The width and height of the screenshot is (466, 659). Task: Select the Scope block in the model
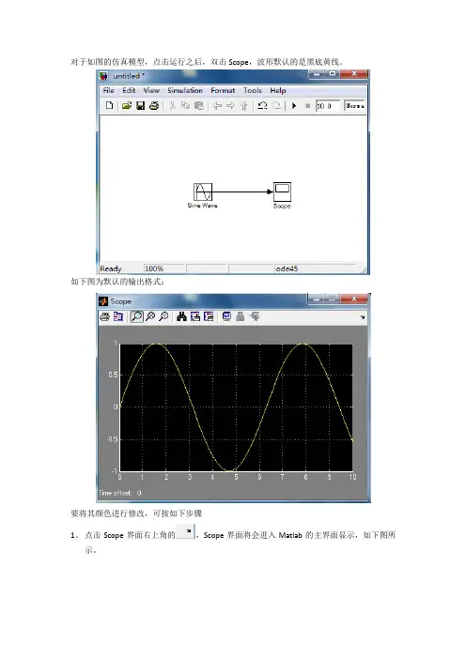click(282, 192)
